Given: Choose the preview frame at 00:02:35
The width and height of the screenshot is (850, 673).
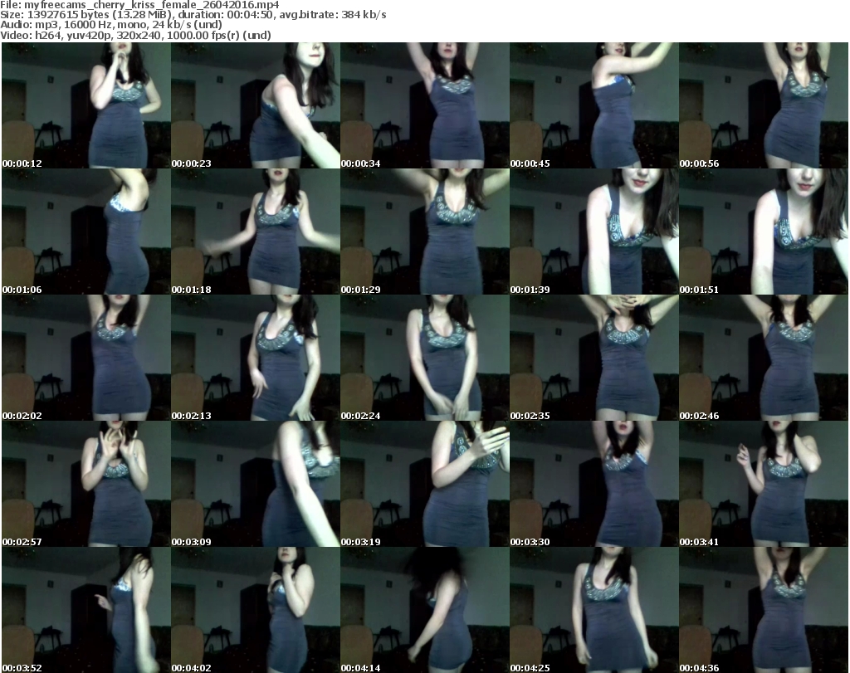Looking at the screenshot, I should coord(594,358).
